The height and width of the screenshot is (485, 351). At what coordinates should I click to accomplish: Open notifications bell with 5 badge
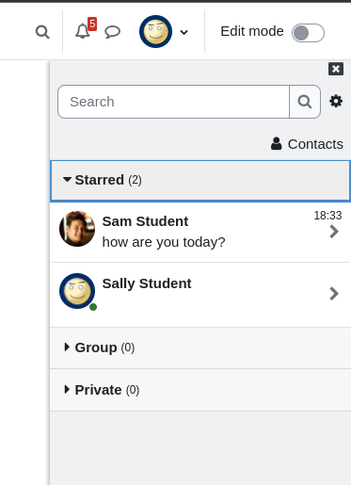(x=85, y=29)
